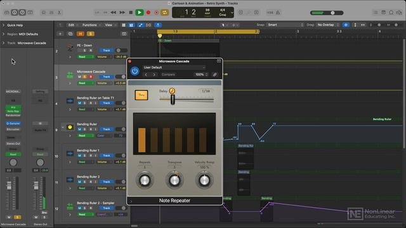Viewport: 406px width, 228px height.
Task: Toggle the Waveform Zoom button
Action: [x=346, y=25]
